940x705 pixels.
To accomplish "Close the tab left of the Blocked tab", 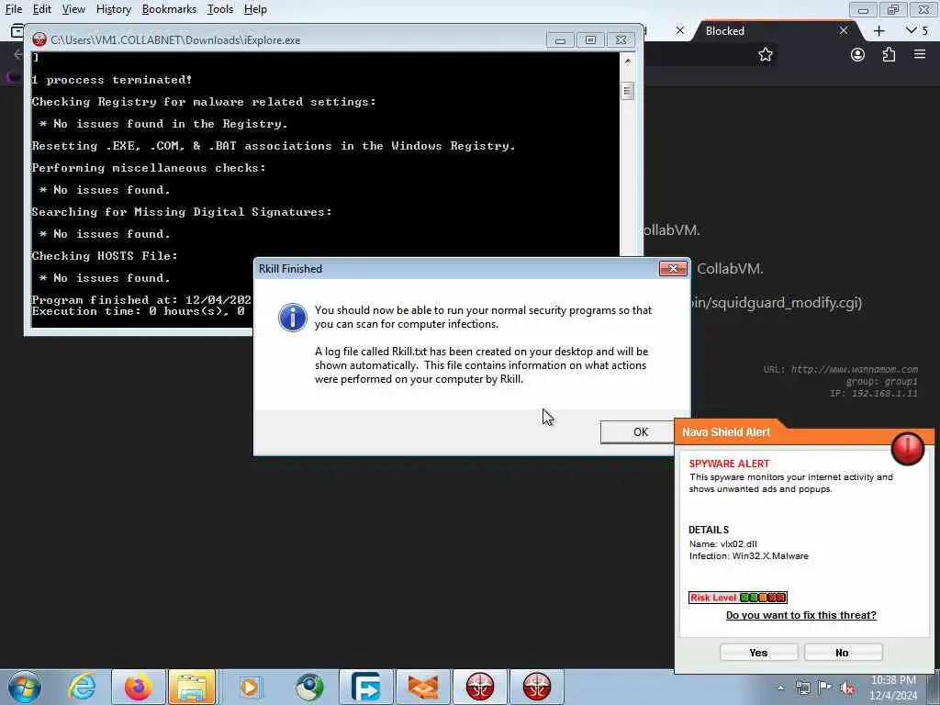I will (680, 30).
